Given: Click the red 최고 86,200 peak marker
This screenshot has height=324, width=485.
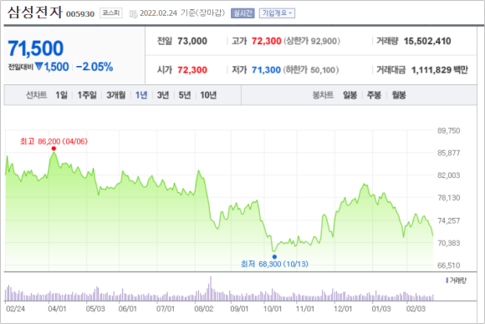Looking at the screenshot, I should pos(54,149).
